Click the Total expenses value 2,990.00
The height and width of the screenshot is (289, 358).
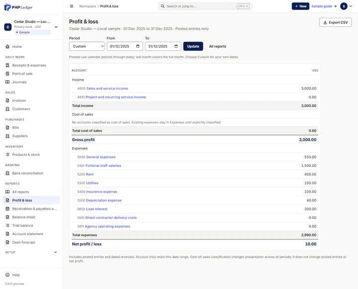309,235
